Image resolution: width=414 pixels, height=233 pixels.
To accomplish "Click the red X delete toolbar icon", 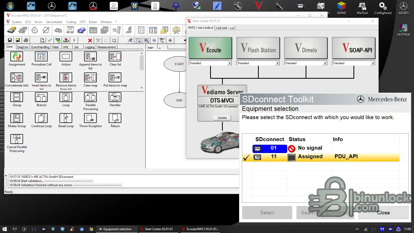I will (90, 40).
